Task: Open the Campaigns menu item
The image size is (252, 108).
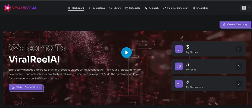Action: [x=97, y=8]
